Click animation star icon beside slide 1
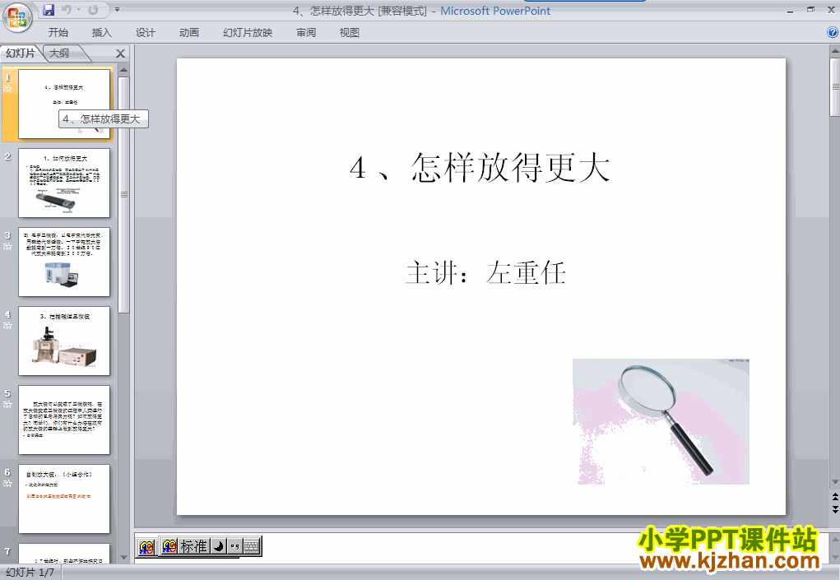840x580 pixels. [7, 89]
